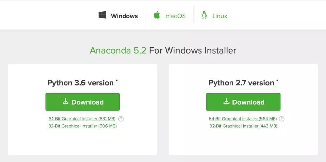Image resolution: width=326 pixels, height=162 pixels.
Task: Select the Windows tab label
Action: tap(124, 16)
